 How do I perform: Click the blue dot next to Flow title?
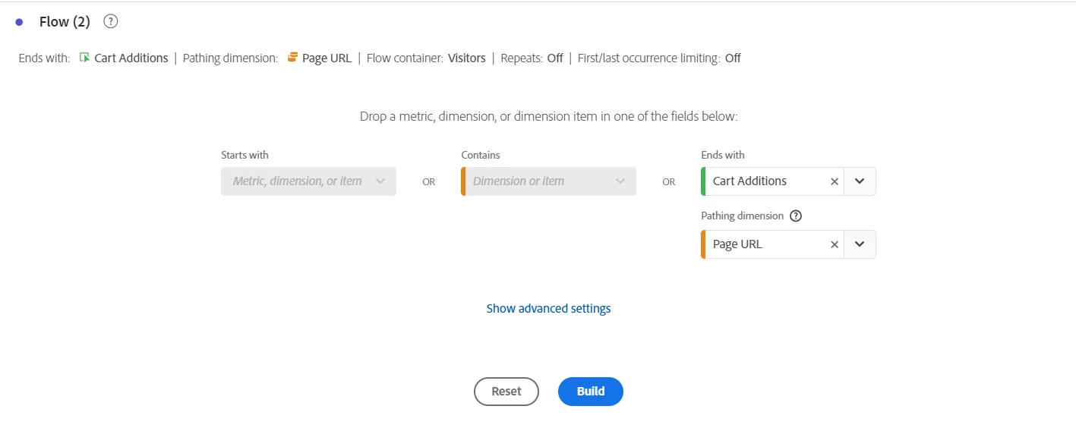pyautogui.click(x=19, y=22)
